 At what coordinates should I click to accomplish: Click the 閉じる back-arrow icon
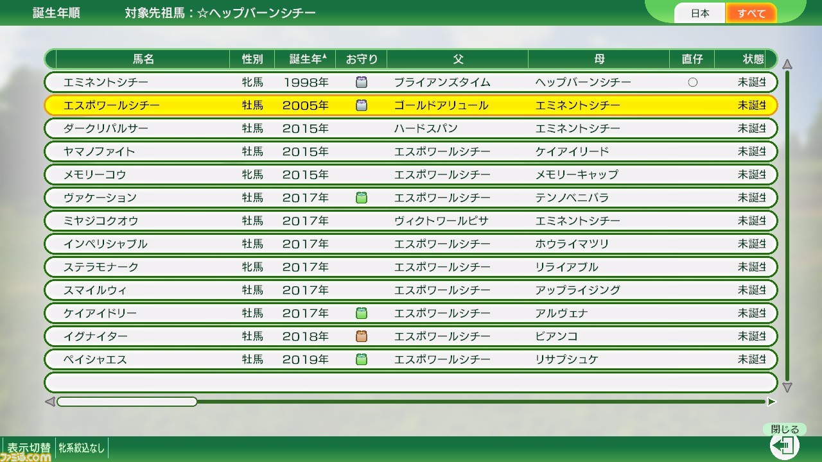(784, 445)
